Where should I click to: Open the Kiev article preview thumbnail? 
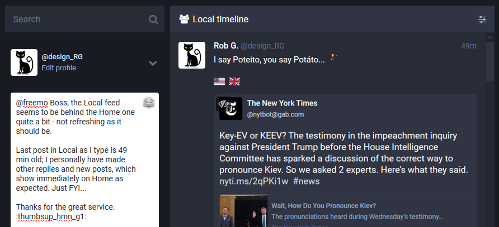point(243,211)
